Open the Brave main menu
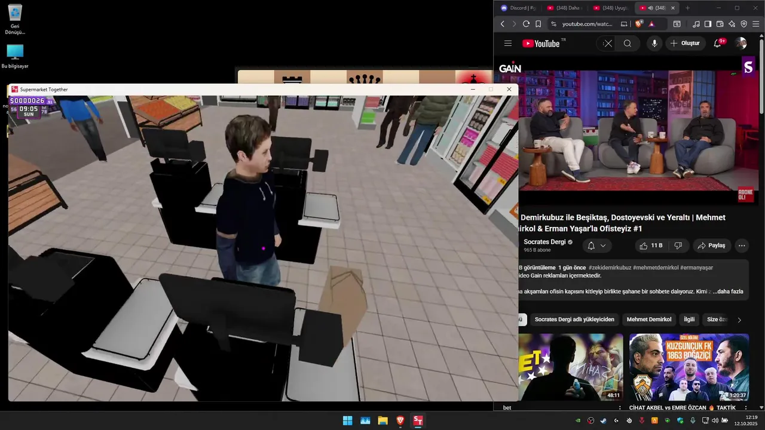 coord(756,24)
